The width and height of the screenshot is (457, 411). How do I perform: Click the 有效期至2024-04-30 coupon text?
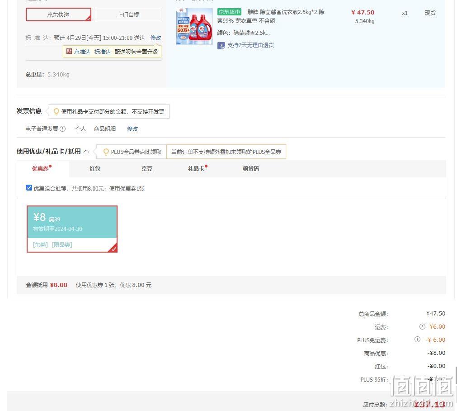(x=57, y=229)
